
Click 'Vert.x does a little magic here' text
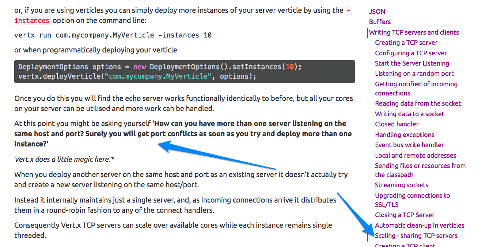click(x=64, y=159)
